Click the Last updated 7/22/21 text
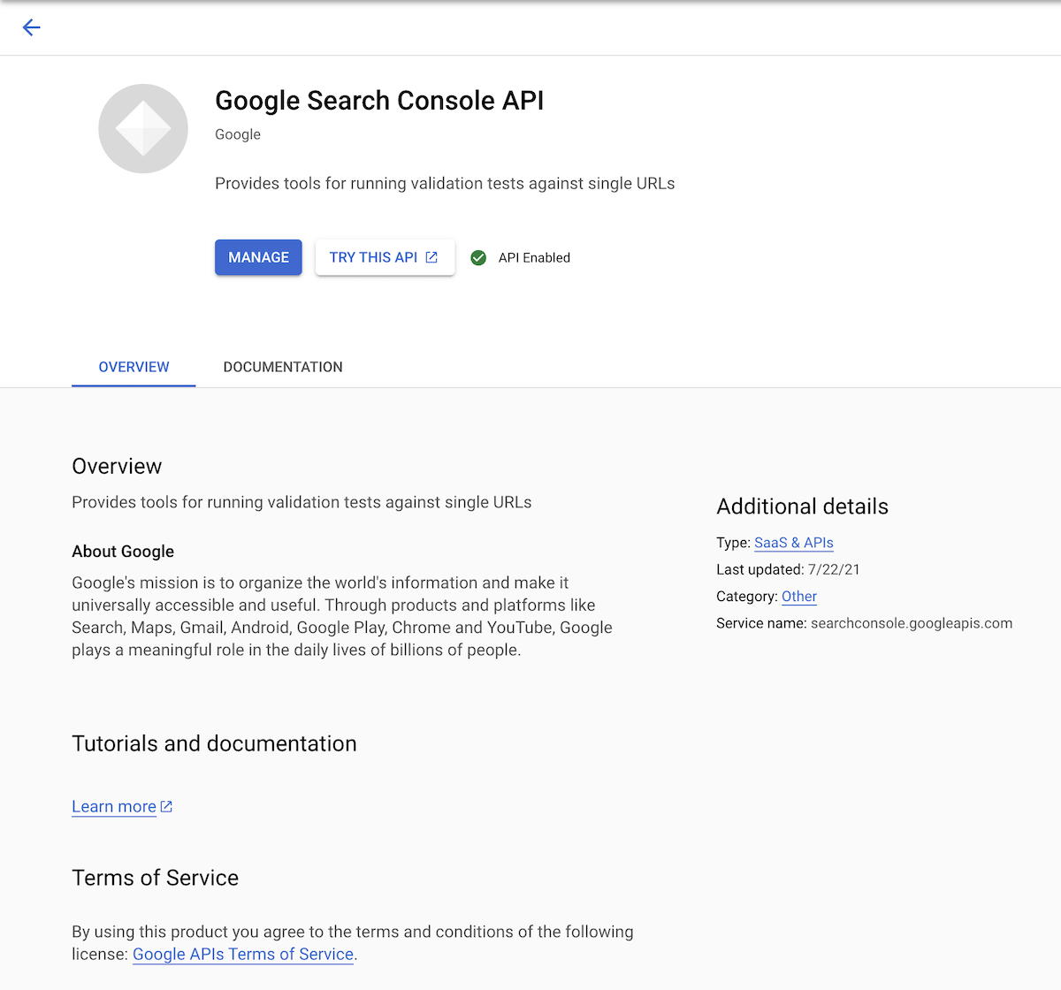 pos(788,569)
